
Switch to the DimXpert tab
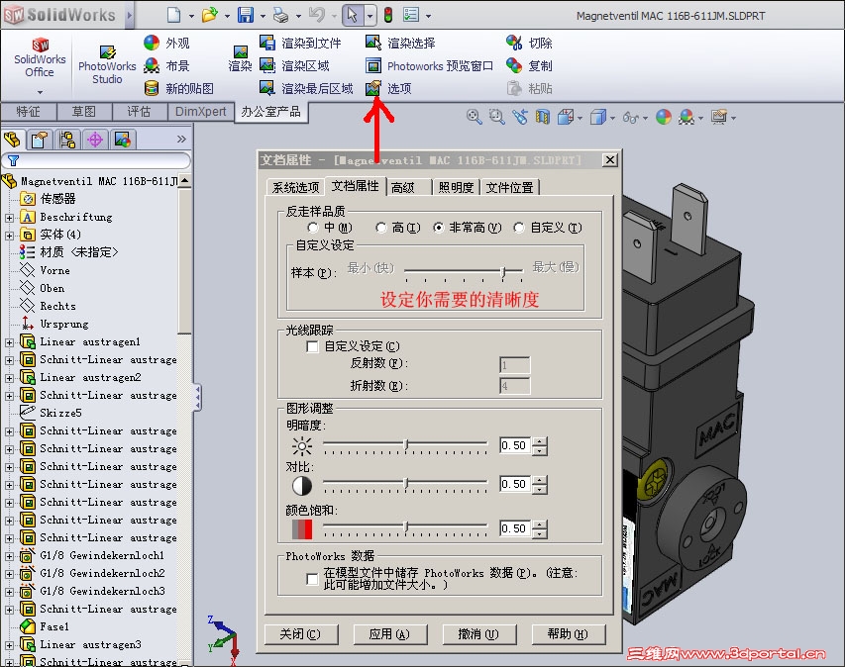click(x=200, y=112)
